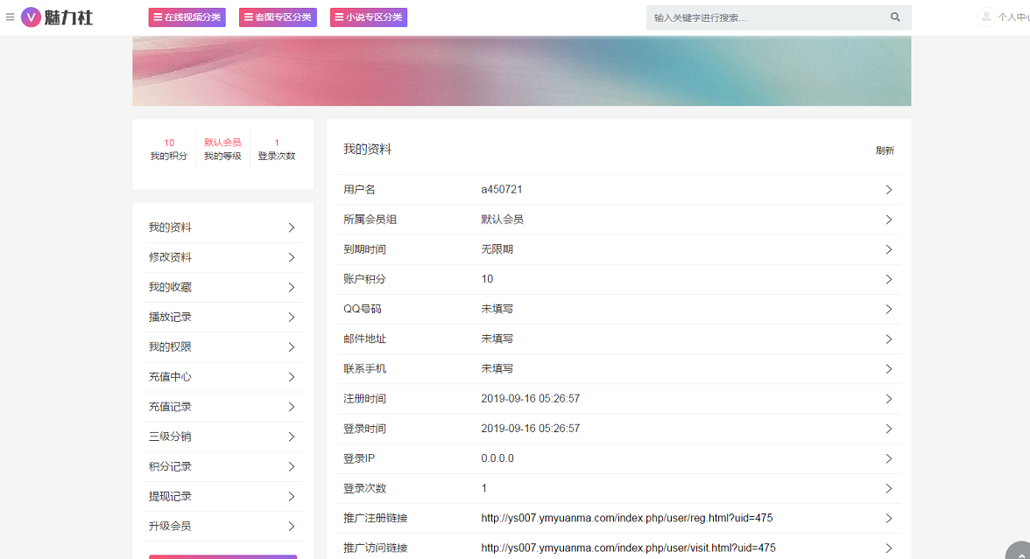
Task: Click the 魅力社 logo icon
Action: point(32,17)
